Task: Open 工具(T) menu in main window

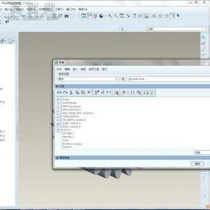Action: [x=59, y=9]
